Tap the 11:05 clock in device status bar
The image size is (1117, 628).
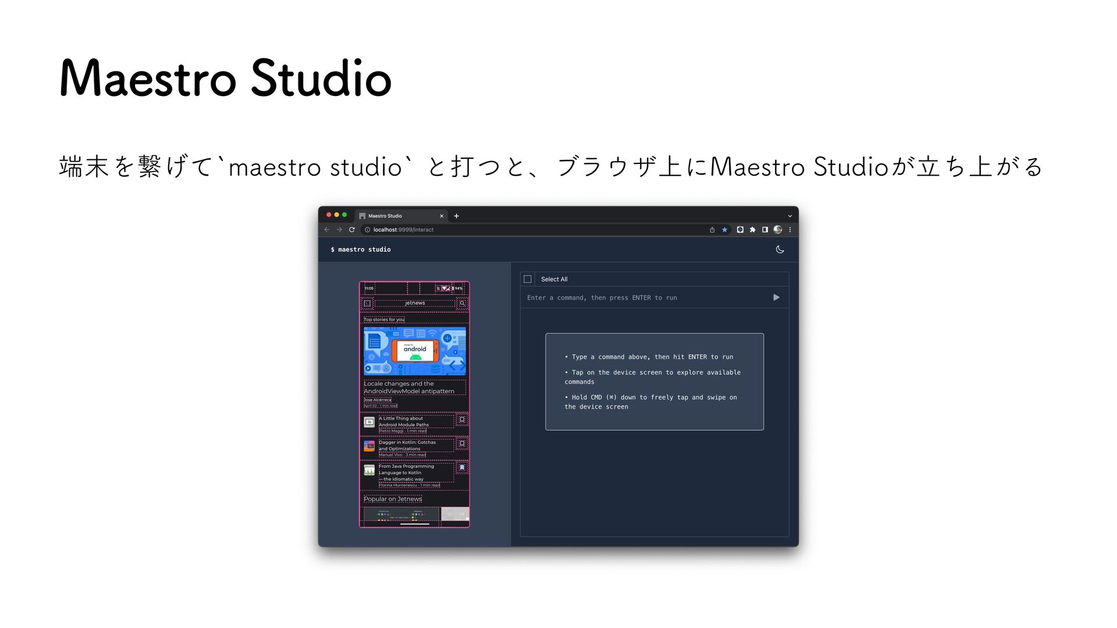(369, 288)
